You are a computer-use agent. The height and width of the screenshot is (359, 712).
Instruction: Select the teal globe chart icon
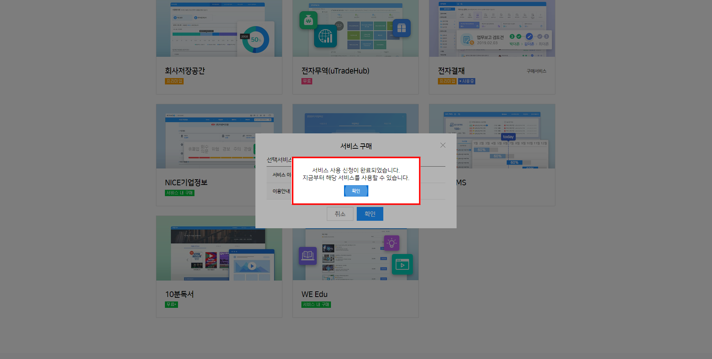325,37
